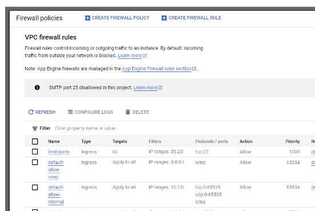Click the cc target cell in limit-ports row
The height and width of the screenshot is (211, 315).
click(115, 152)
